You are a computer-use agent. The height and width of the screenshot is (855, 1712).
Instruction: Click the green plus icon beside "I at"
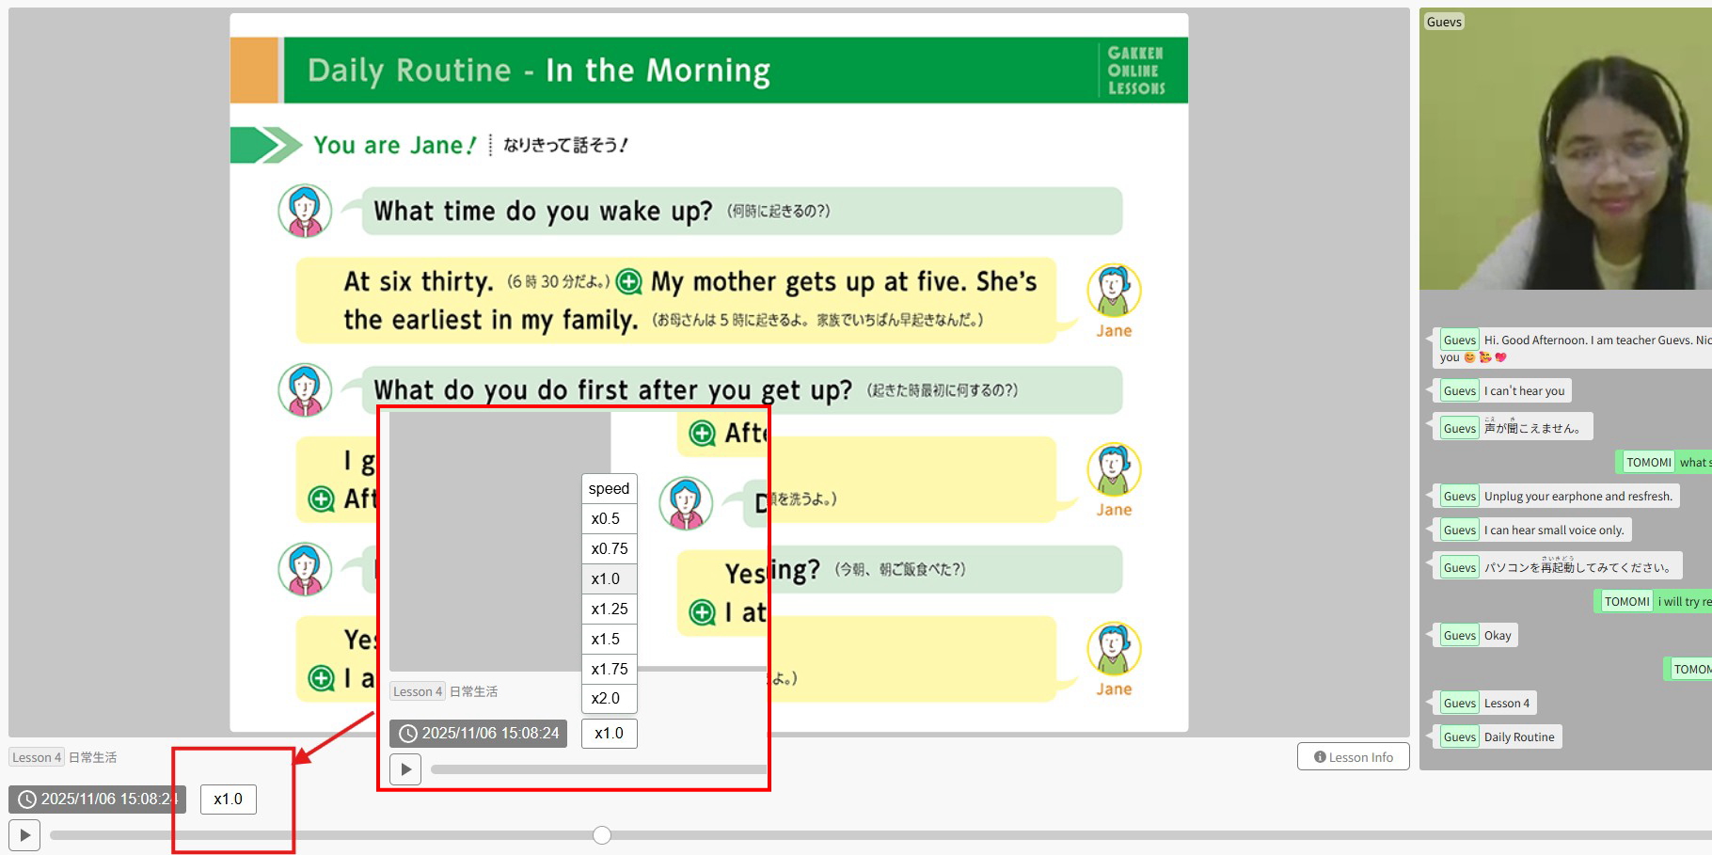point(702,612)
